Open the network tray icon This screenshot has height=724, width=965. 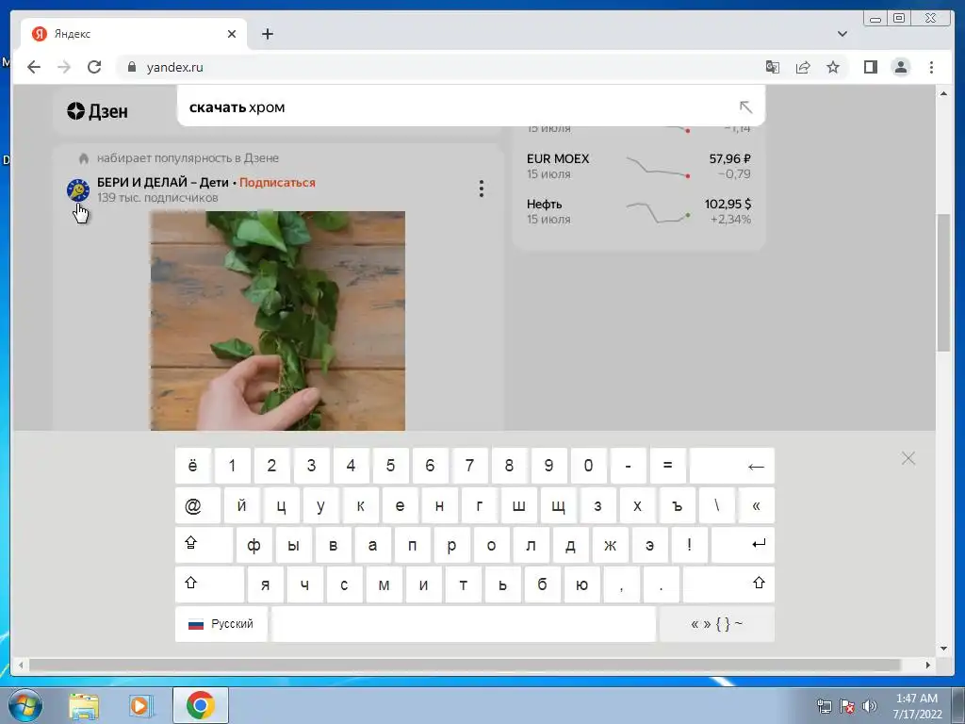(x=824, y=706)
